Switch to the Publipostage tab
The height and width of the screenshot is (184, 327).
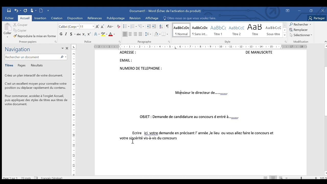116,18
